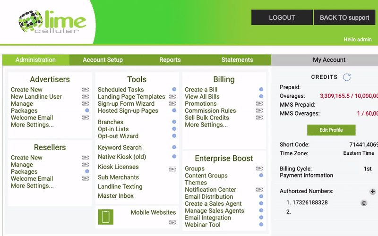Open the Landline Texting link
378x236 pixels.
pos(120,186)
